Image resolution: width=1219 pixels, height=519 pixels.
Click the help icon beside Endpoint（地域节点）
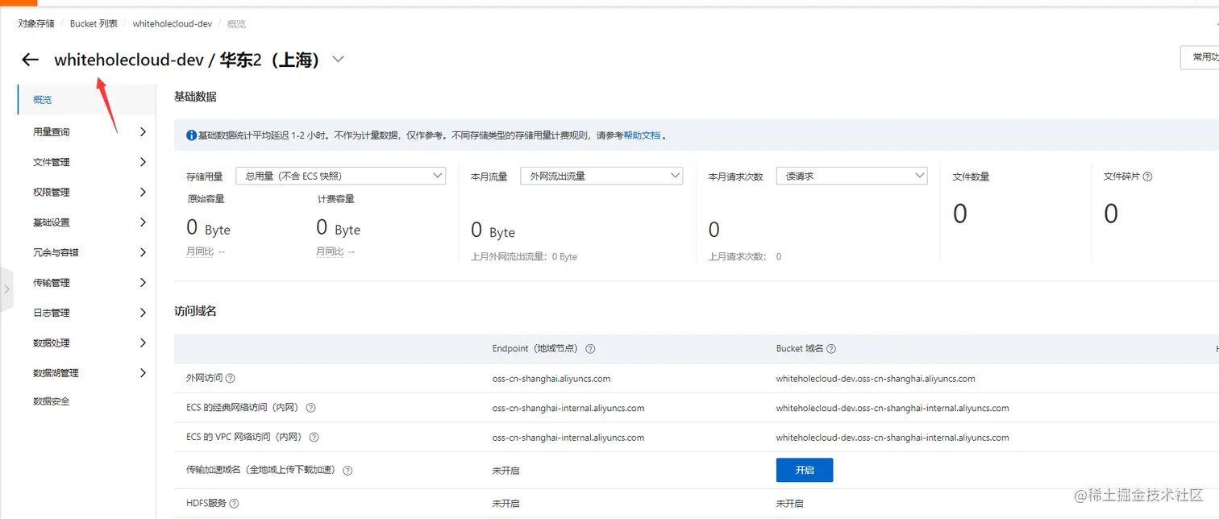590,348
